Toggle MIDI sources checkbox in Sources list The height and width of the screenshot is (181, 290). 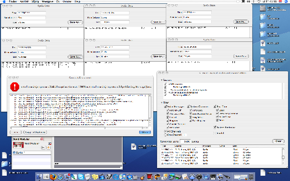[165, 84]
